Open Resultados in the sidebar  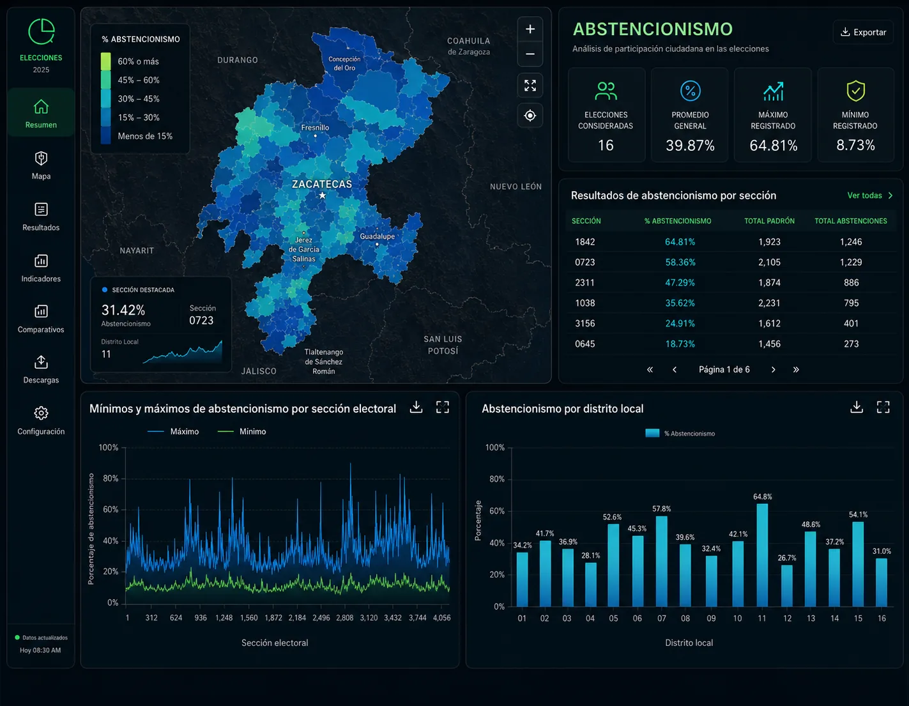(x=41, y=217)
